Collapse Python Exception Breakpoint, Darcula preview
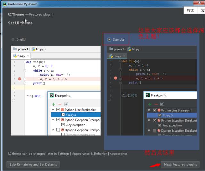 click(149, 120)
